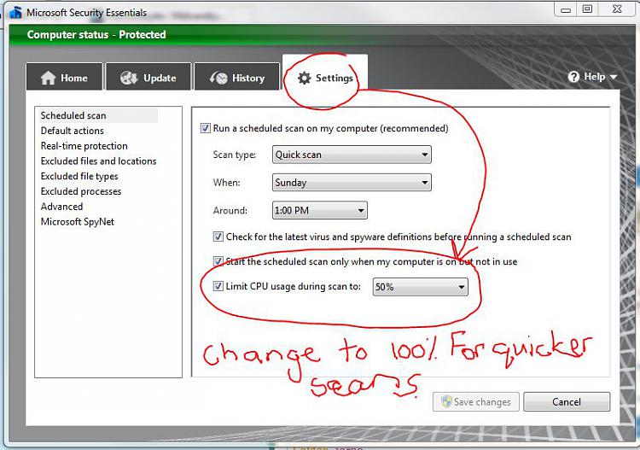Close the Security Essentials window
The height and width of the screenshot is (450, 640).
pos(617,9)
